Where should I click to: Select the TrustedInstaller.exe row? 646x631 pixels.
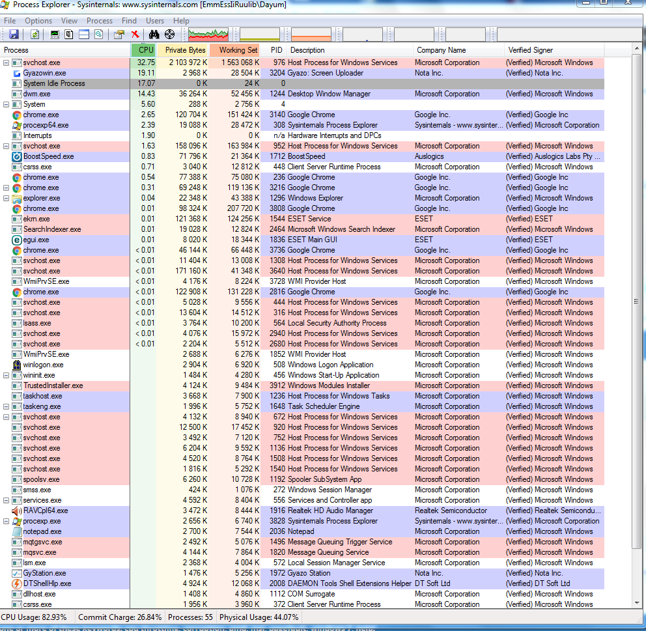302,386
